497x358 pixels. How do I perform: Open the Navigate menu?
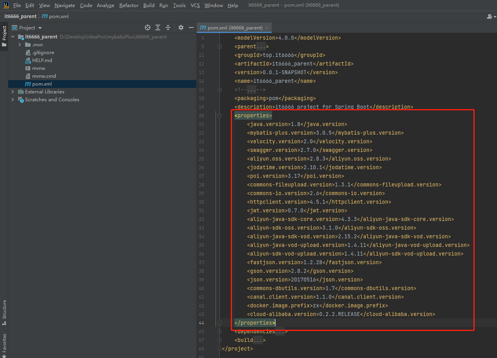click(65, 5)
